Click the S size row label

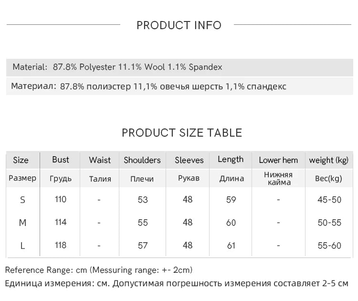coord(22,200)
